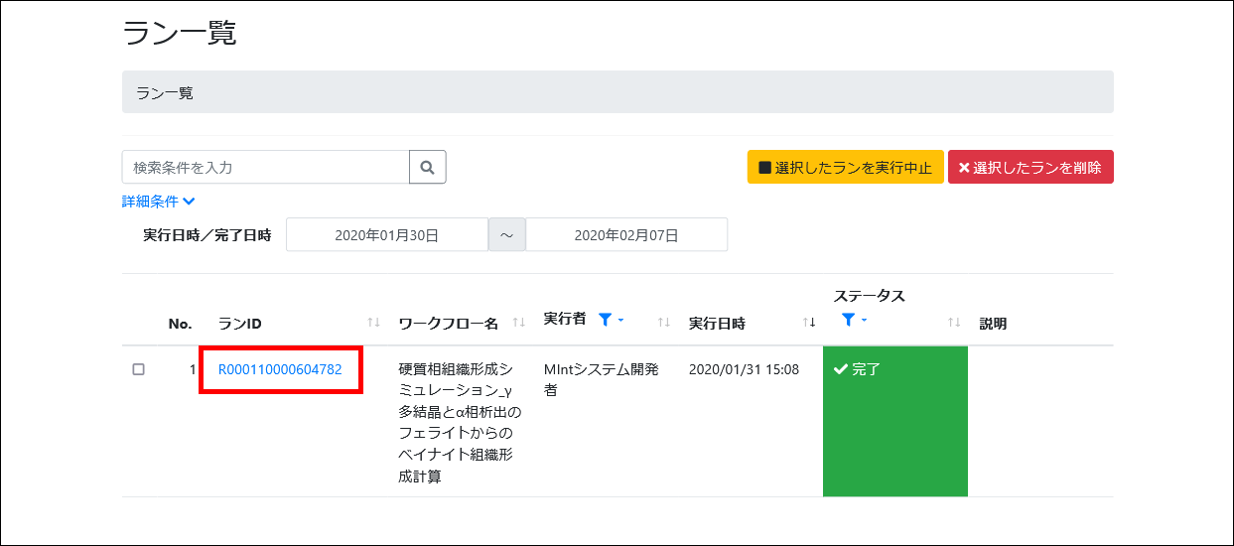Screen dimensions: 1234x546
Task: Sort by 実行日時 using the arrows icon
Action: pyautogui.click(x=808, y=323)
